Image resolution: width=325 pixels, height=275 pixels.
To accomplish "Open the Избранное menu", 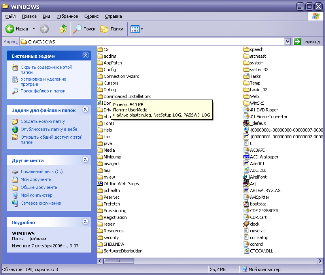I will pyautogui.click(x=67, y=16).
